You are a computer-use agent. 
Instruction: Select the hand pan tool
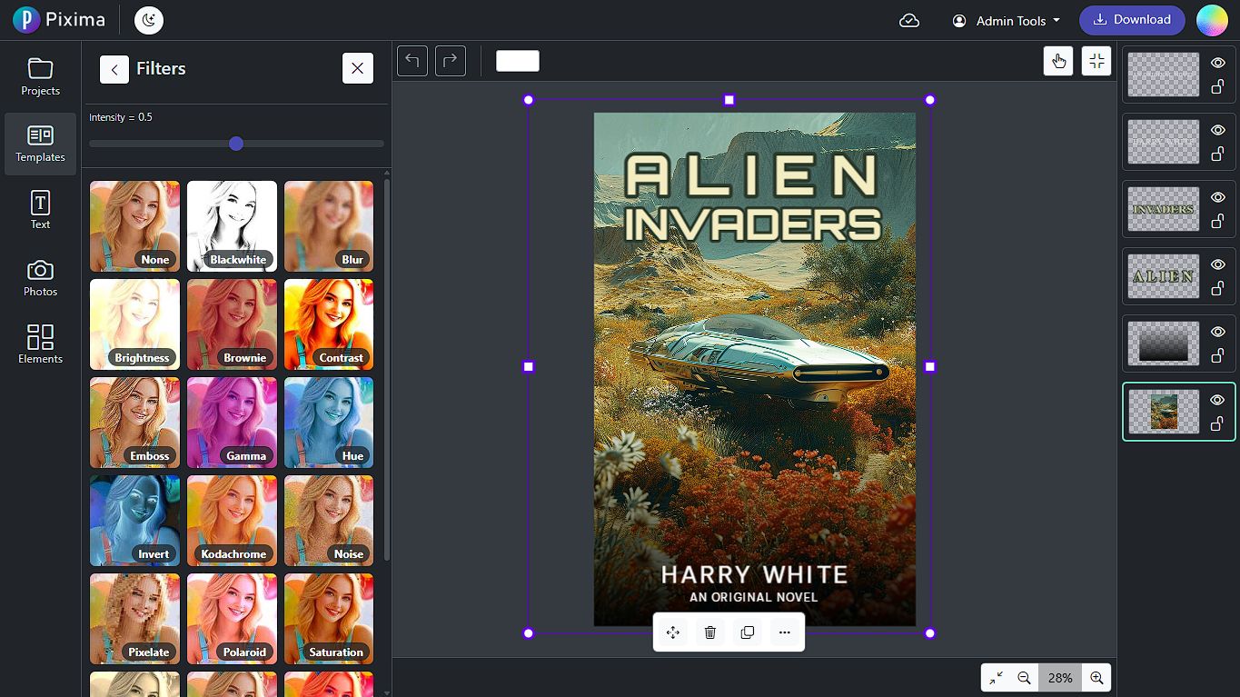(1058, 61)
